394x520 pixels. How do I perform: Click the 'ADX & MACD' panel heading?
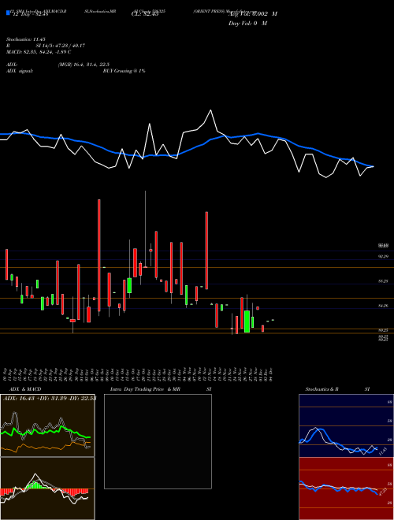[x=25, y=389]
